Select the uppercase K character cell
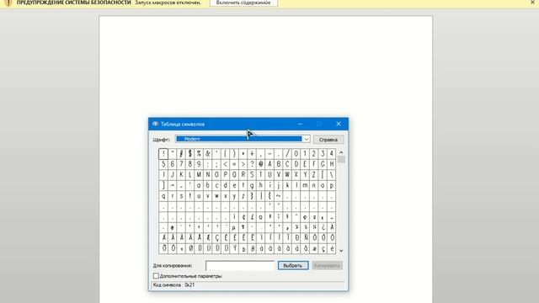Image resolution: width=539 pixels, height=303 pixels. 181,174
